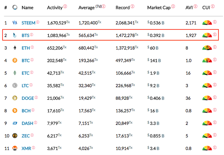Click the ZEC coin logo icon
This screenshot has width=224, height=155.
pos(15,135)
